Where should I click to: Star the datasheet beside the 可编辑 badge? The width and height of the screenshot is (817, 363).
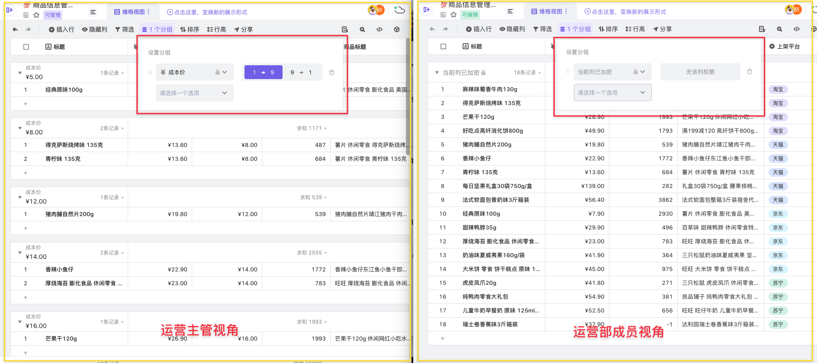(454, 15)
